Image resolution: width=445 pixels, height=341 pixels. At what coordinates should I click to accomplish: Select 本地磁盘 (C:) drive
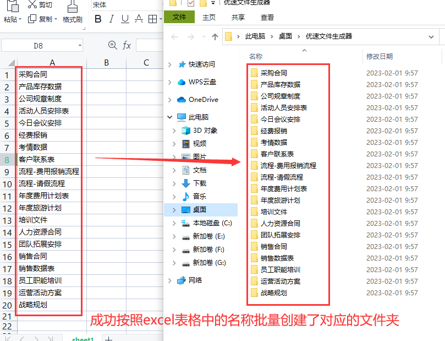click(212, 223)
